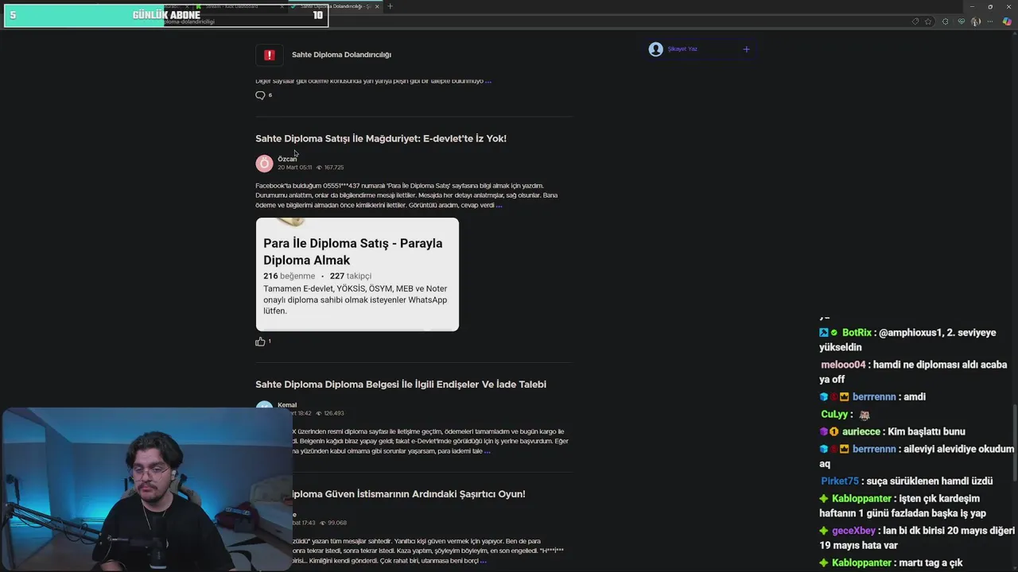This screenshot has height=572, width=1018.
Task: Switch to the Sahte Diploma Dolandırıcılığı tab
Action: point(334,6)
